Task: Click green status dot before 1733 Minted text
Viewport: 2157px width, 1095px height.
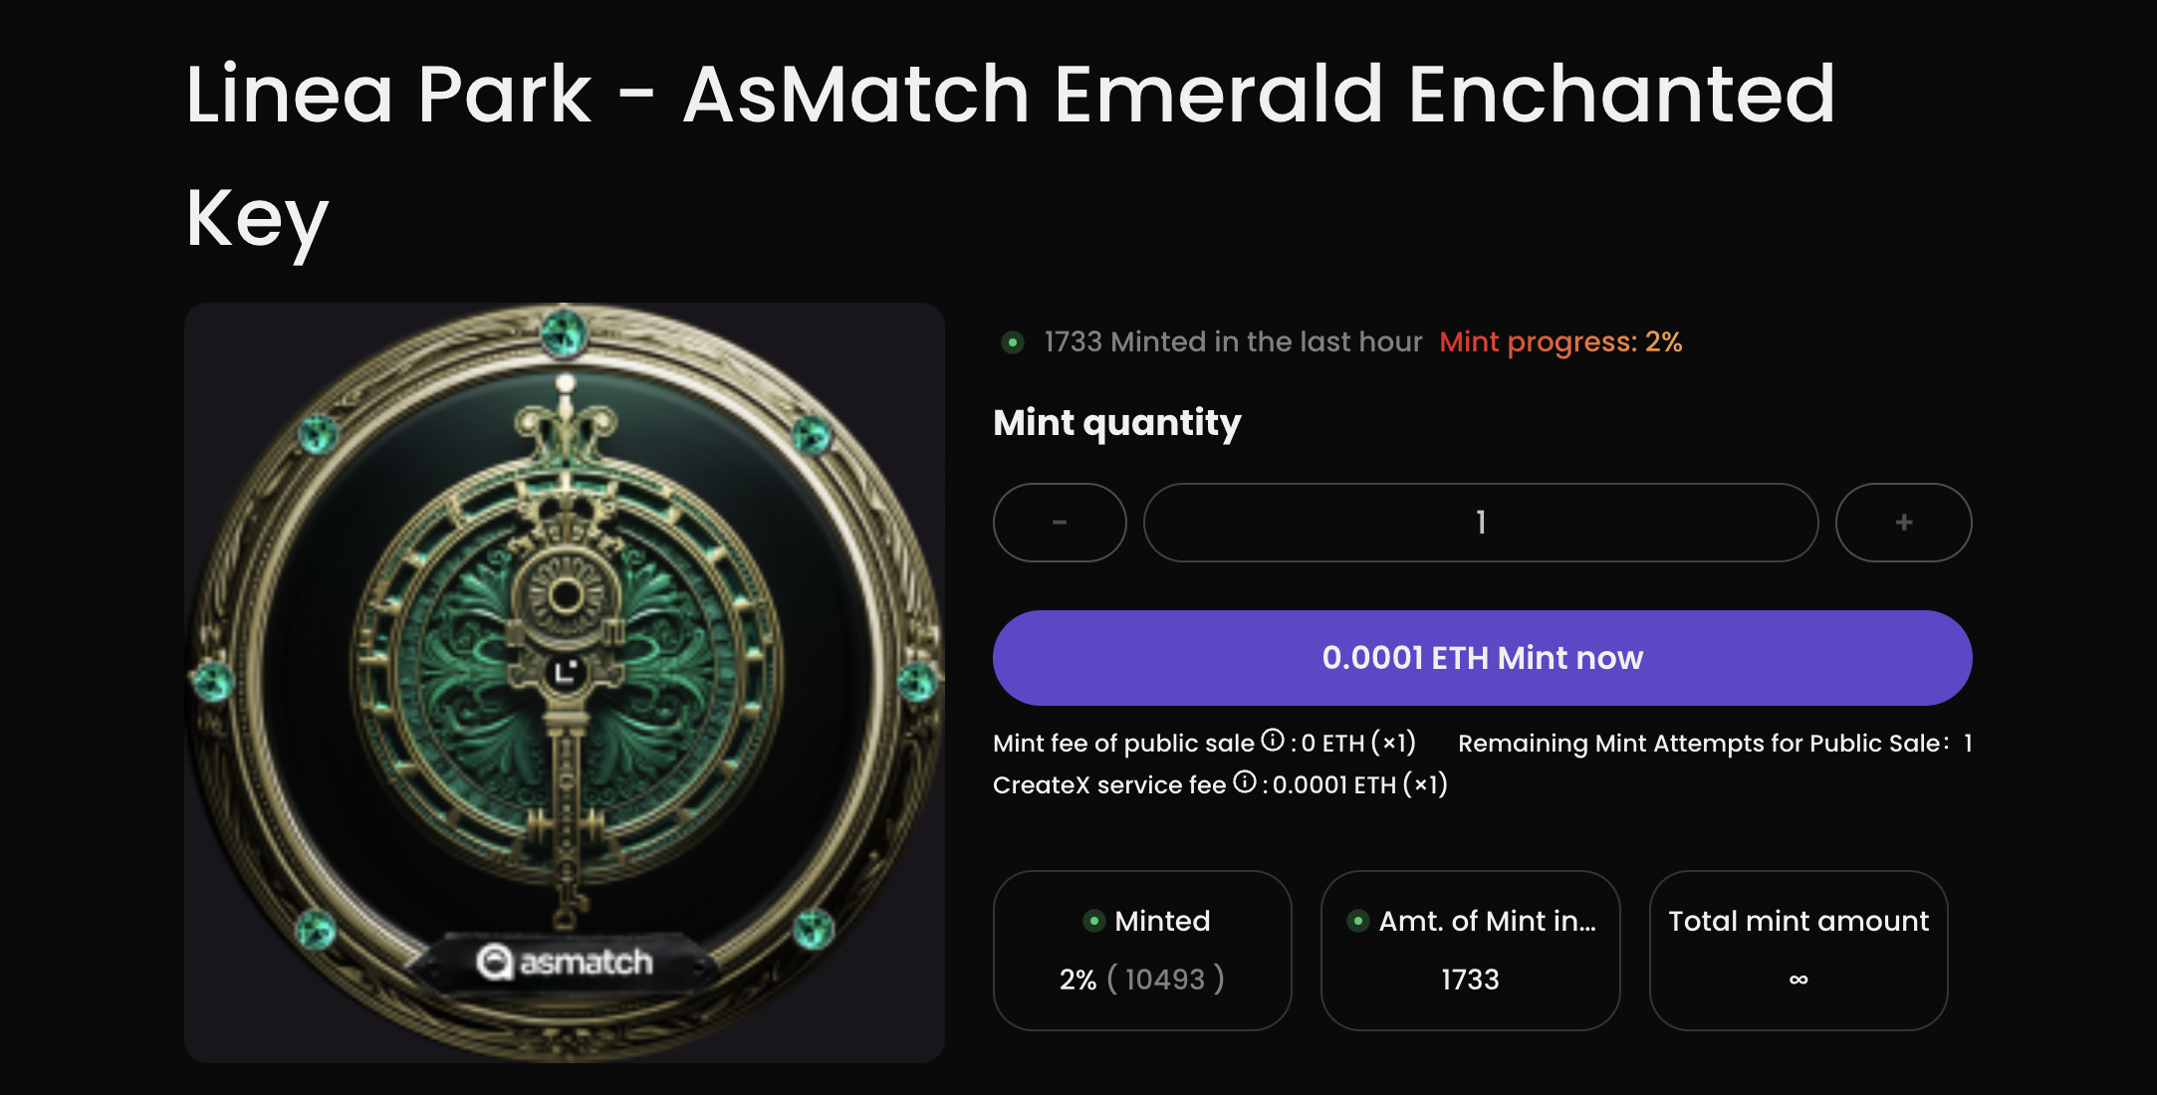Action: click(1013, 342)
